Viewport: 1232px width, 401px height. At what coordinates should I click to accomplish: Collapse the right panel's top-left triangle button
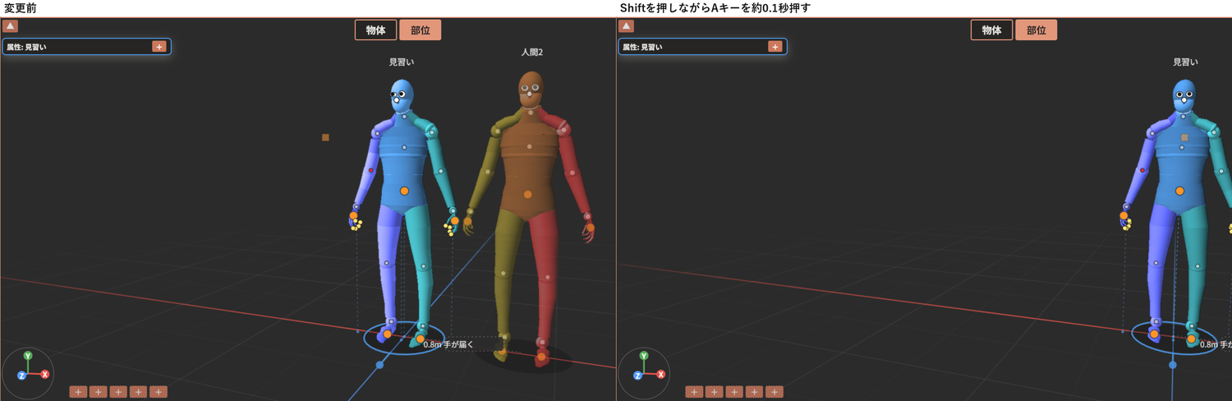tap(627, 26)
